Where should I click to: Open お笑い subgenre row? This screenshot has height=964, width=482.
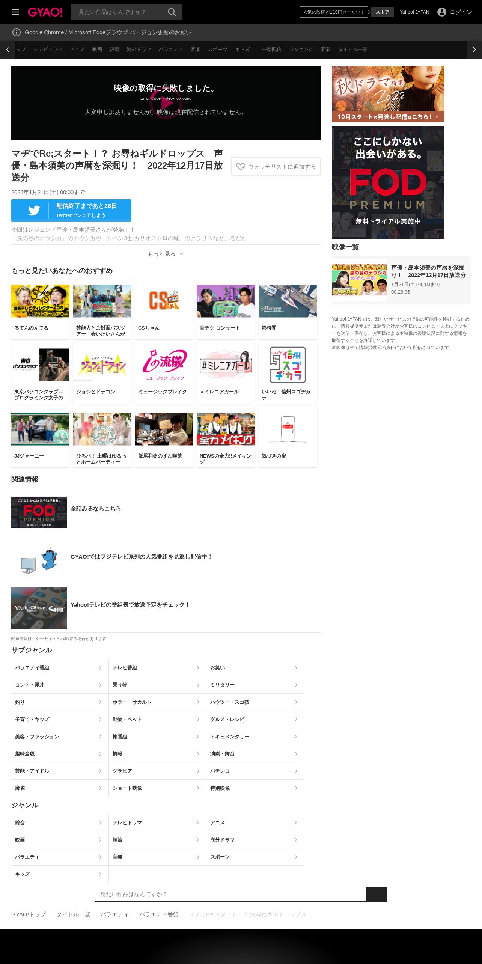(255, 667)
